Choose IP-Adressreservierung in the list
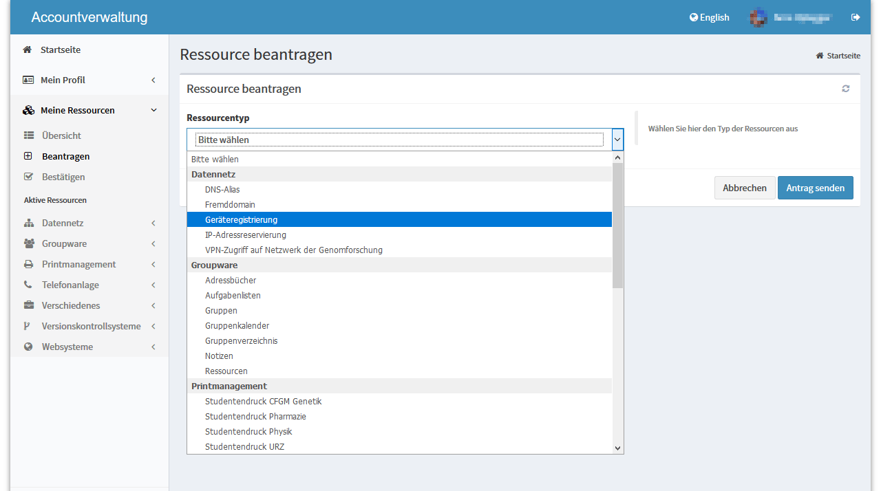 click(246, 235)
